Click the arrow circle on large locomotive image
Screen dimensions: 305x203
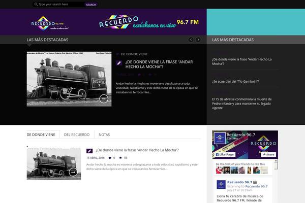104,98
